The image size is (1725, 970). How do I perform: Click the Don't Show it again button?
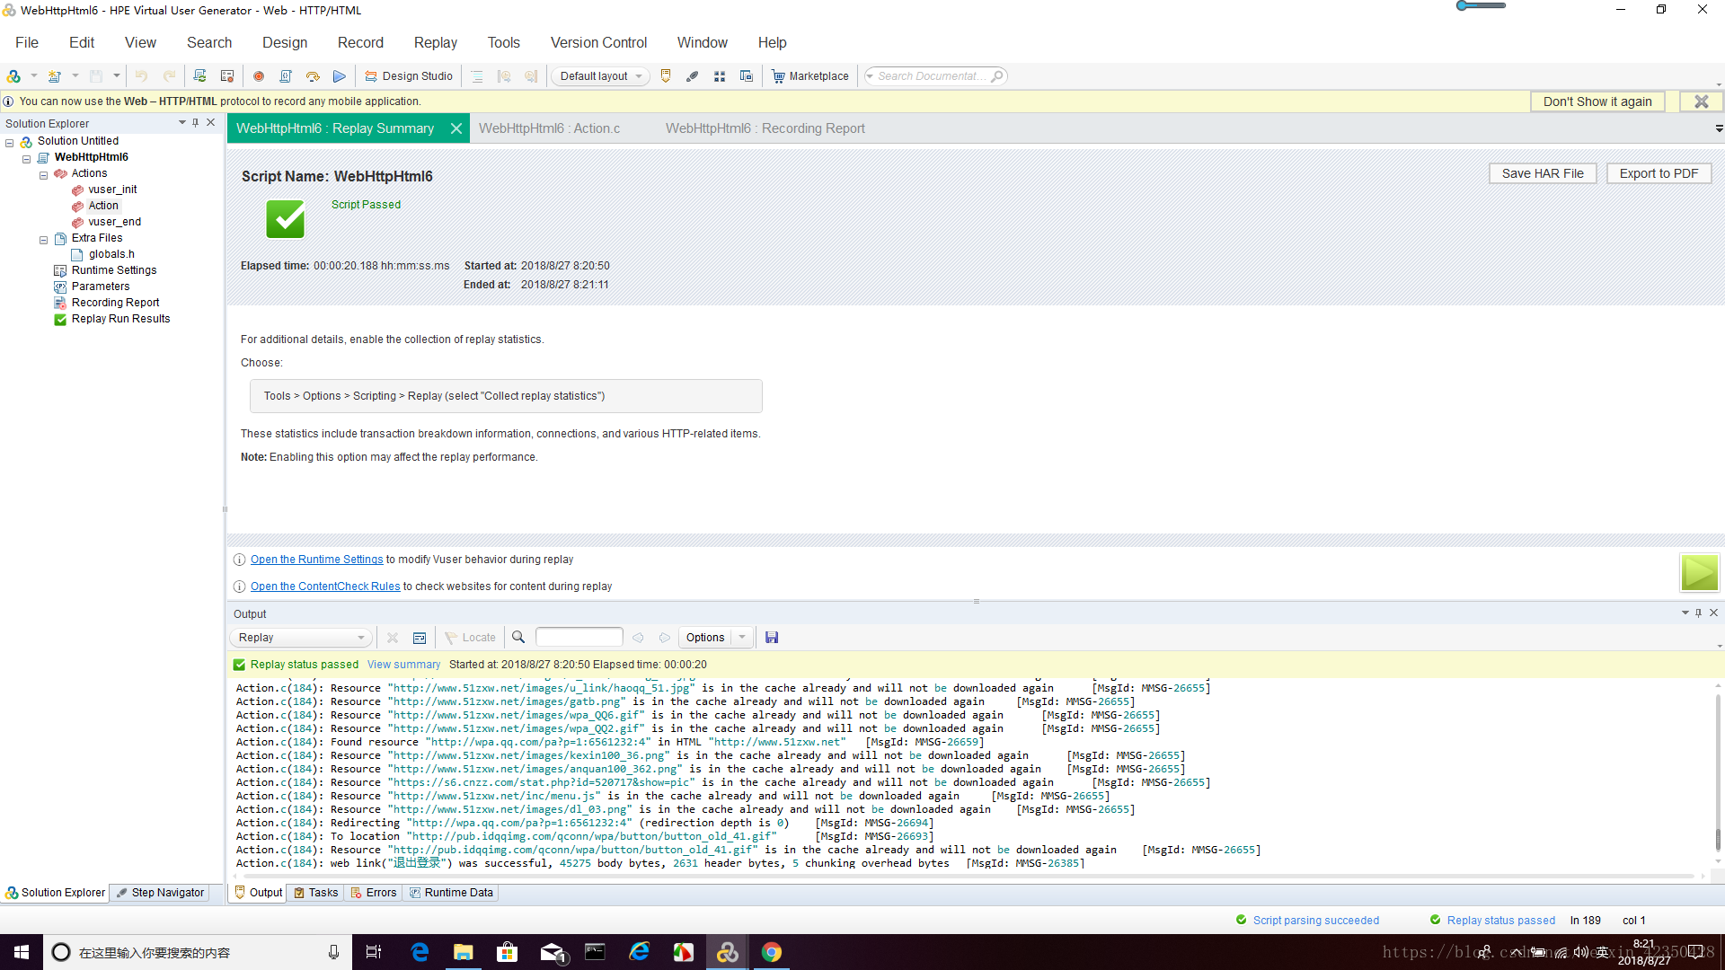click(x=1597, y=101)
